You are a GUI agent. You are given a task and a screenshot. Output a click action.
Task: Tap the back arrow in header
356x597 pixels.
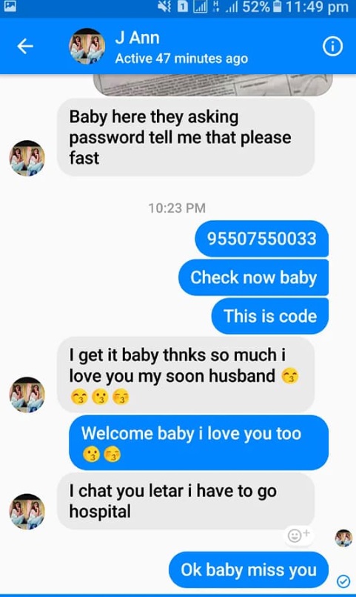[25, 47]
